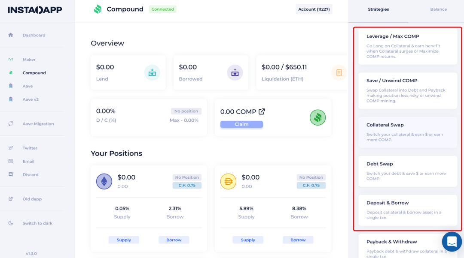This screenshot has height=258, width=464.
Task: Click the DAI token position icon
Action: [x=228, y=182]
